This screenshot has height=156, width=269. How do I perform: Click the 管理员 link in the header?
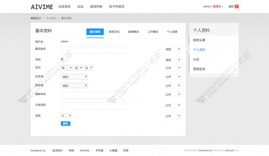217,6
